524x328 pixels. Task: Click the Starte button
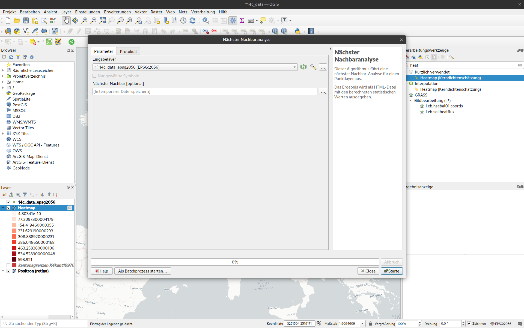392,271
